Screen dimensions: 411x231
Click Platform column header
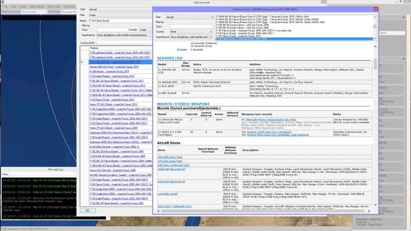[120, 48]
